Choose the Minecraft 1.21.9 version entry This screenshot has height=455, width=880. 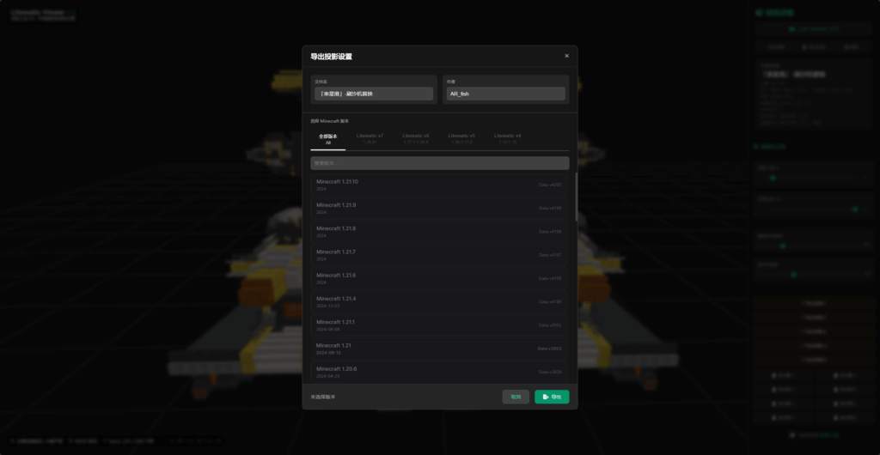pyautogui.click(x=438, y=208)
